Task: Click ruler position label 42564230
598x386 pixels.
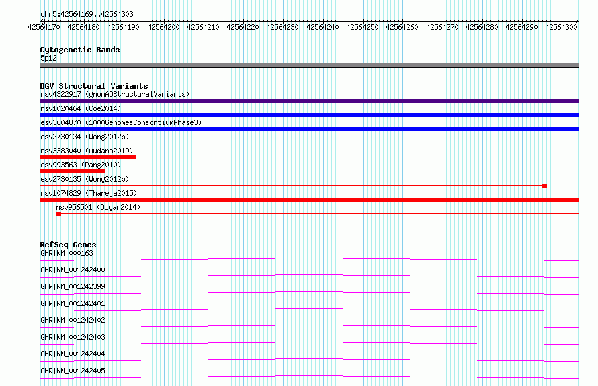Action: pos(283,27)
